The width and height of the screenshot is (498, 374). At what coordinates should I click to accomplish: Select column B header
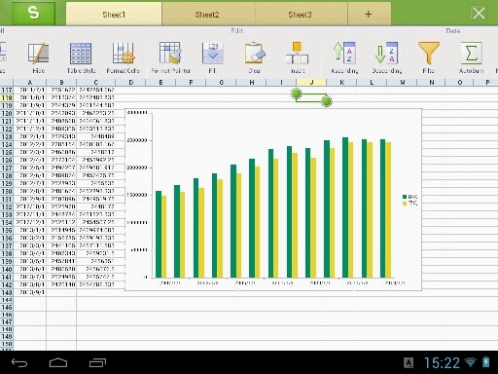pyautogui.click(x=61, y=82)
